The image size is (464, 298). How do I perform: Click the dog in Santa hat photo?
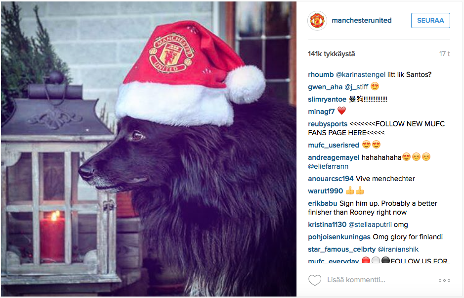coord(149,149)
